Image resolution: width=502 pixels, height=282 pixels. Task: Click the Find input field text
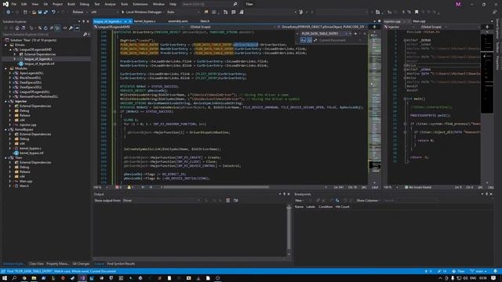(x=319, y=34)
